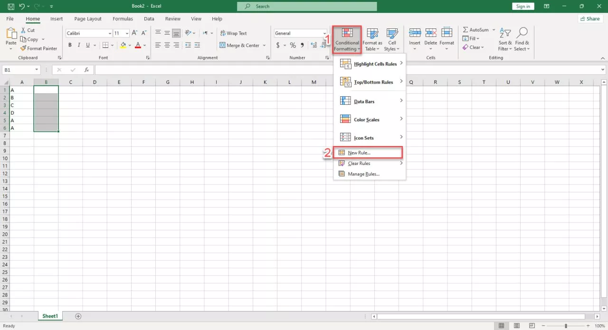This screenshot has height=330, width=608.
Task: Expand Data Bars submenu
Action: [370, 101]
